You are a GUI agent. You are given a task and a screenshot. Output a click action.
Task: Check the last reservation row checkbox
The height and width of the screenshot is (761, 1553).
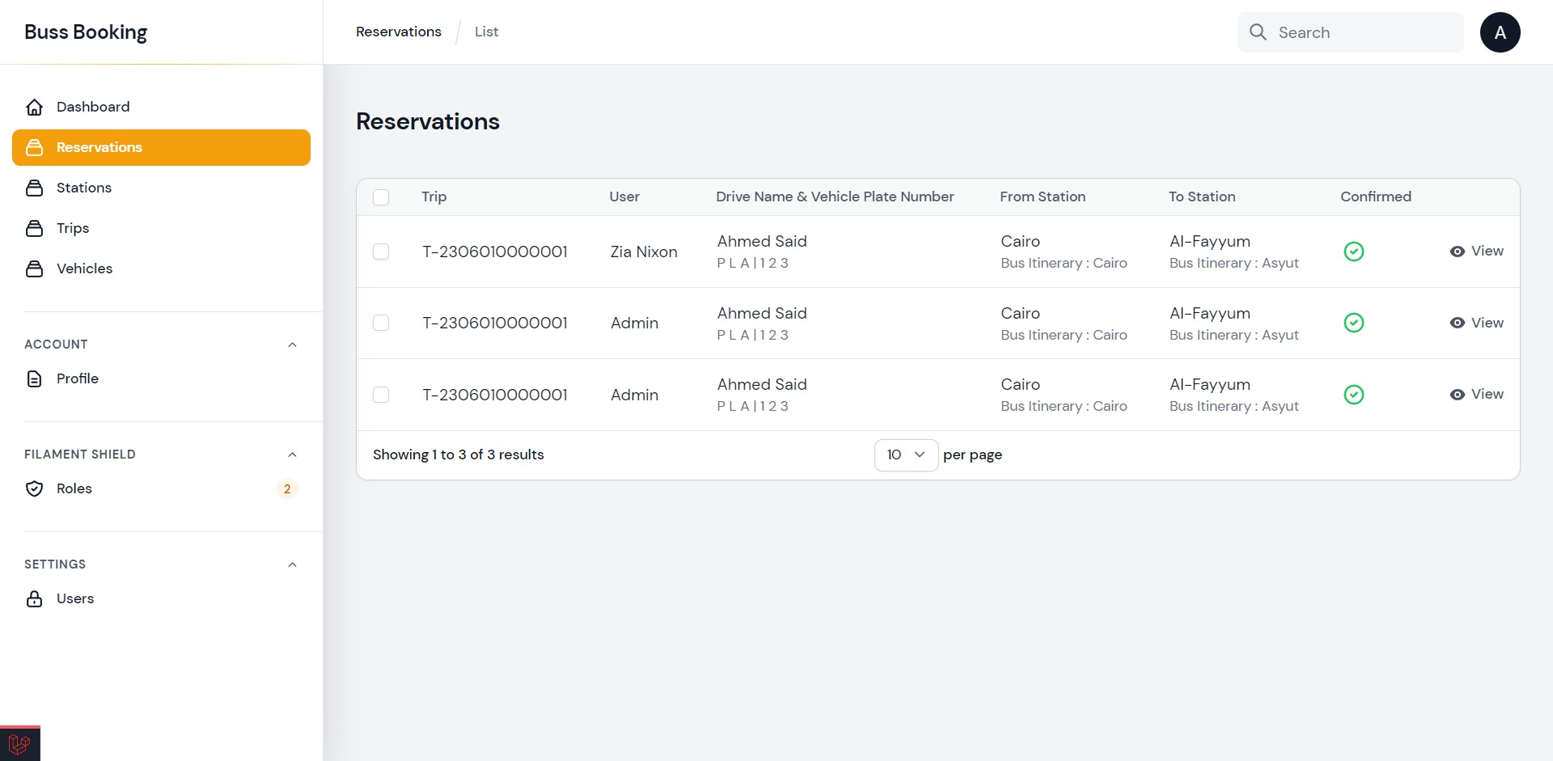[381, 395]
